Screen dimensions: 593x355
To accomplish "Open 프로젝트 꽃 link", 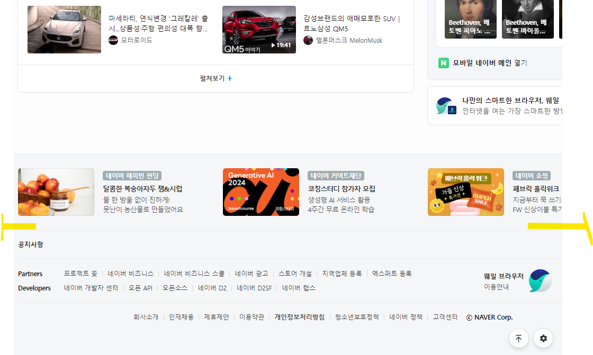I will 80,274.
